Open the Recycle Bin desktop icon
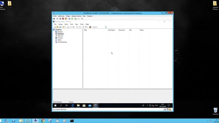219x123 pixels. coord(216,111)
